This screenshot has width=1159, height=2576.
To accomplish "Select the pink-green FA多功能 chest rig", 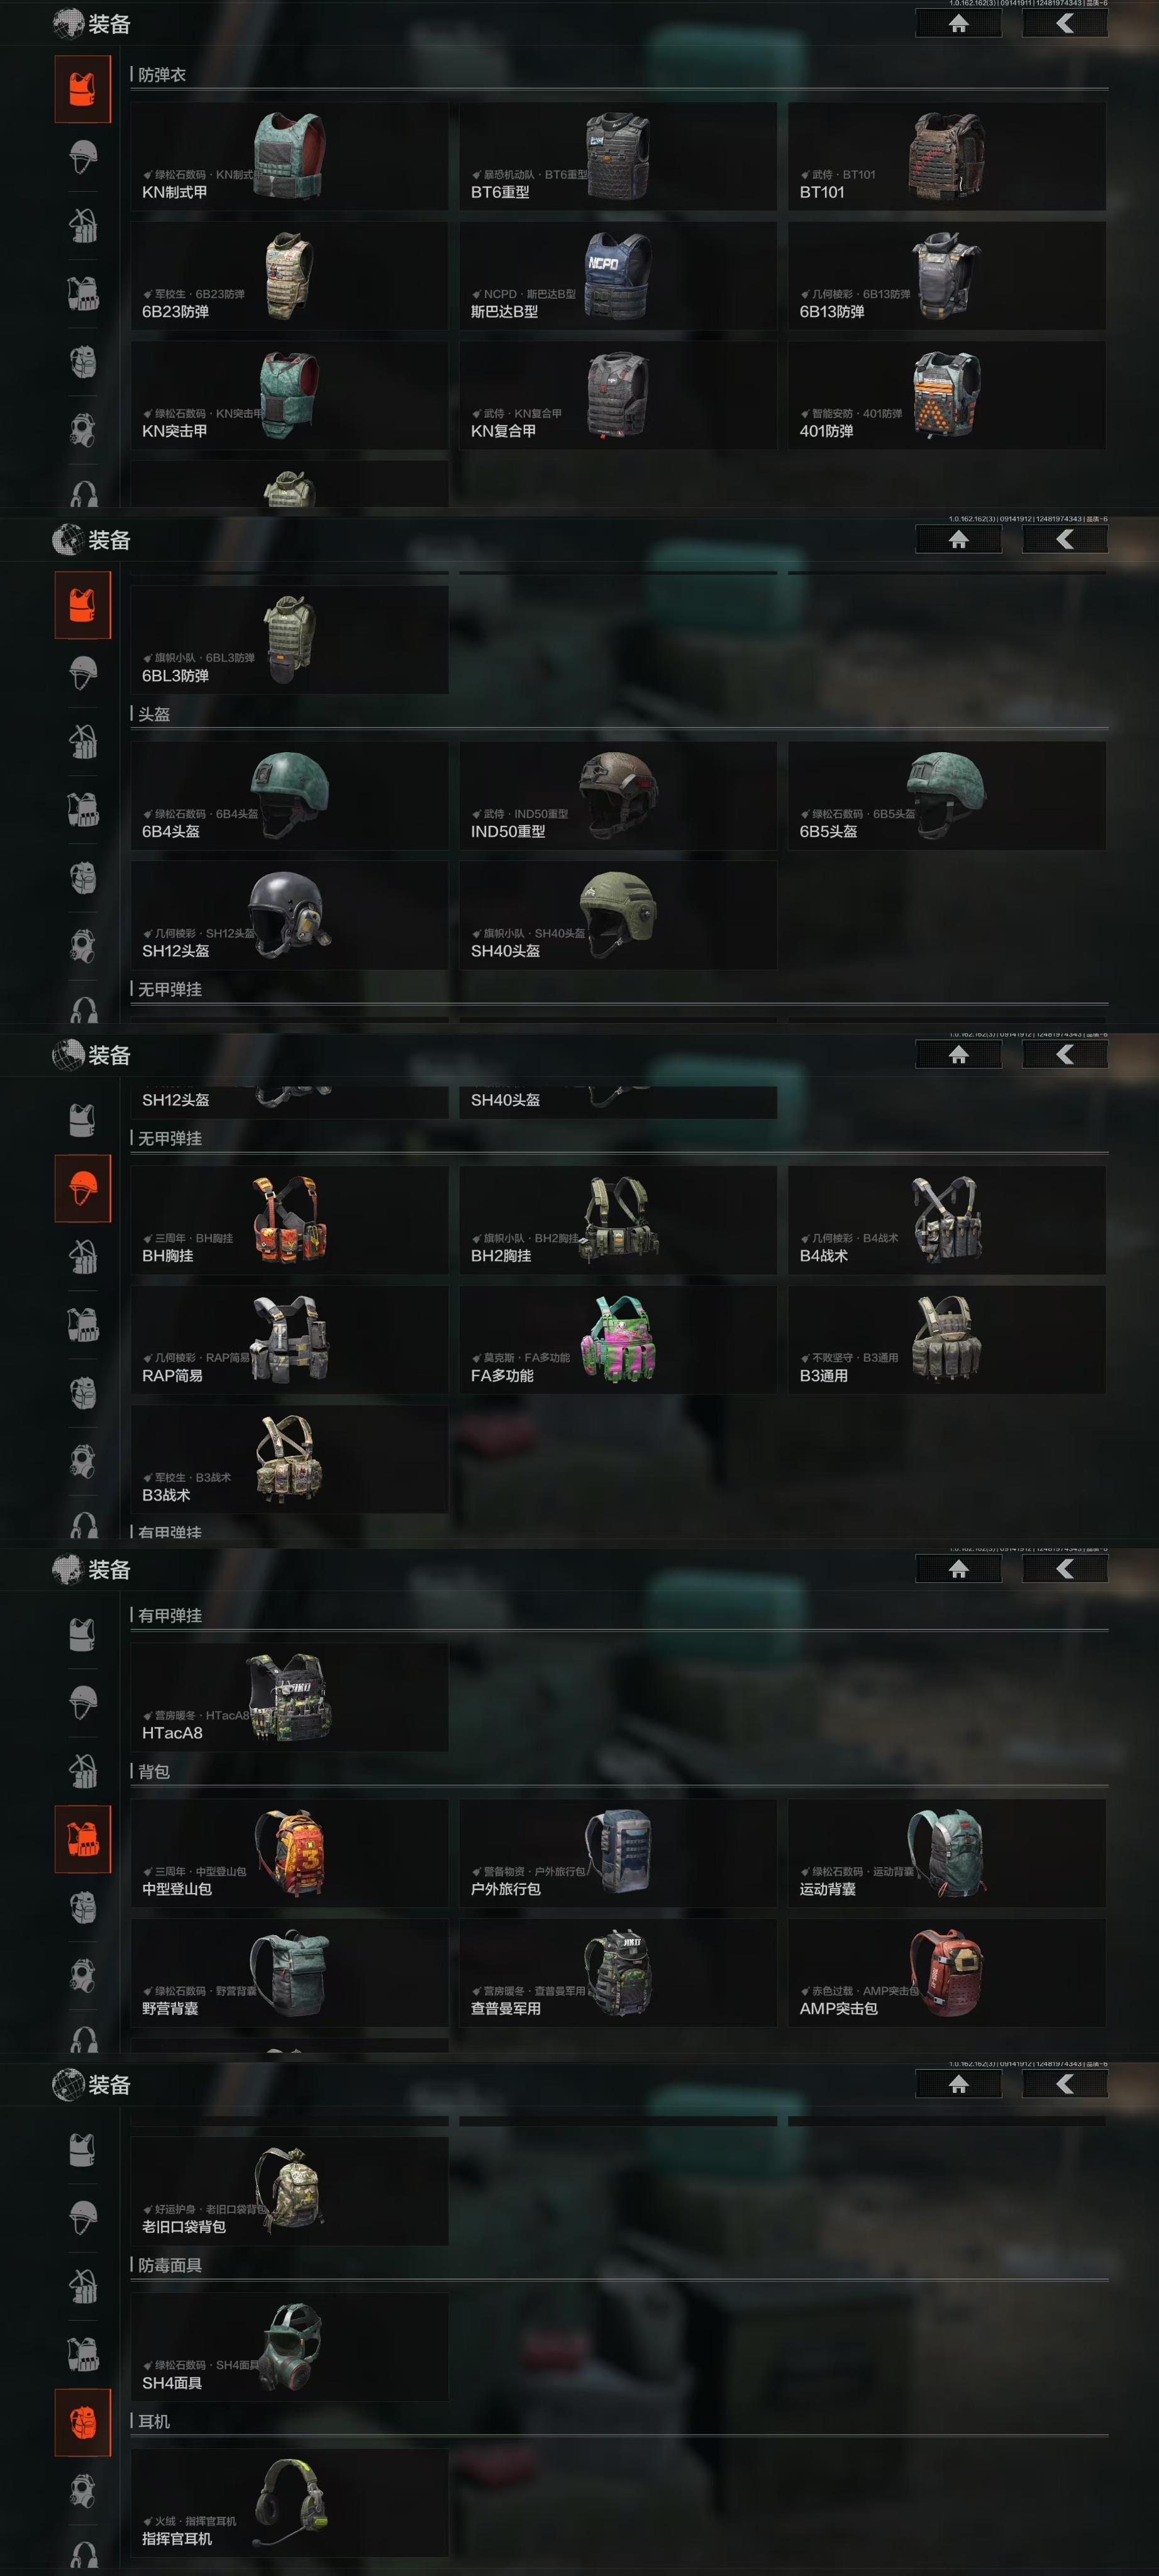I will coord(617,1340).
